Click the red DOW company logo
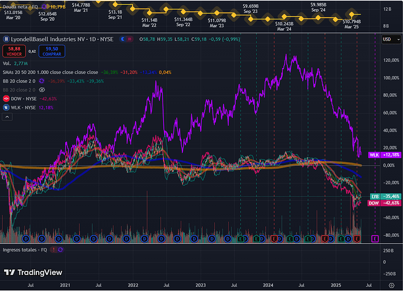Screen dimensions: 403x293 pos(6,99)
